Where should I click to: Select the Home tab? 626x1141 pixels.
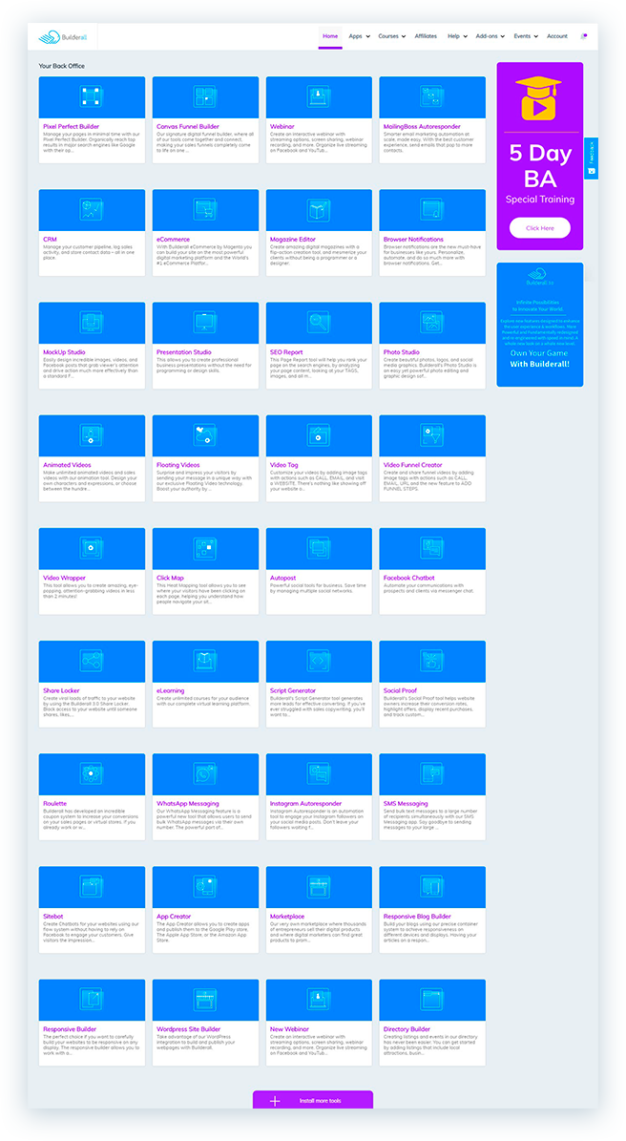pos(330,35)
